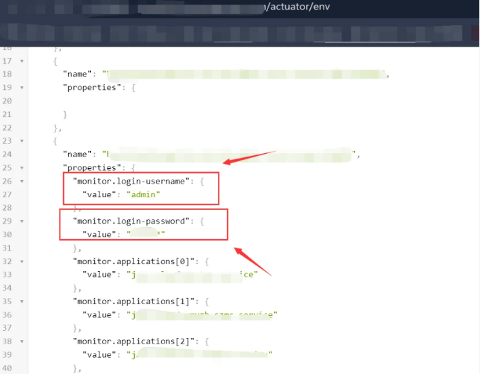The width and height of the screenshot is (480, 374).
Task: Click line number 22 in the gutter
Action: 7,128
